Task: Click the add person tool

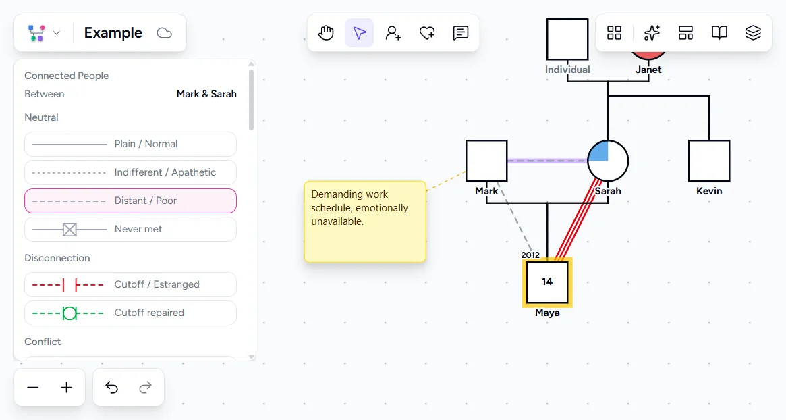Action: [393, 33]
